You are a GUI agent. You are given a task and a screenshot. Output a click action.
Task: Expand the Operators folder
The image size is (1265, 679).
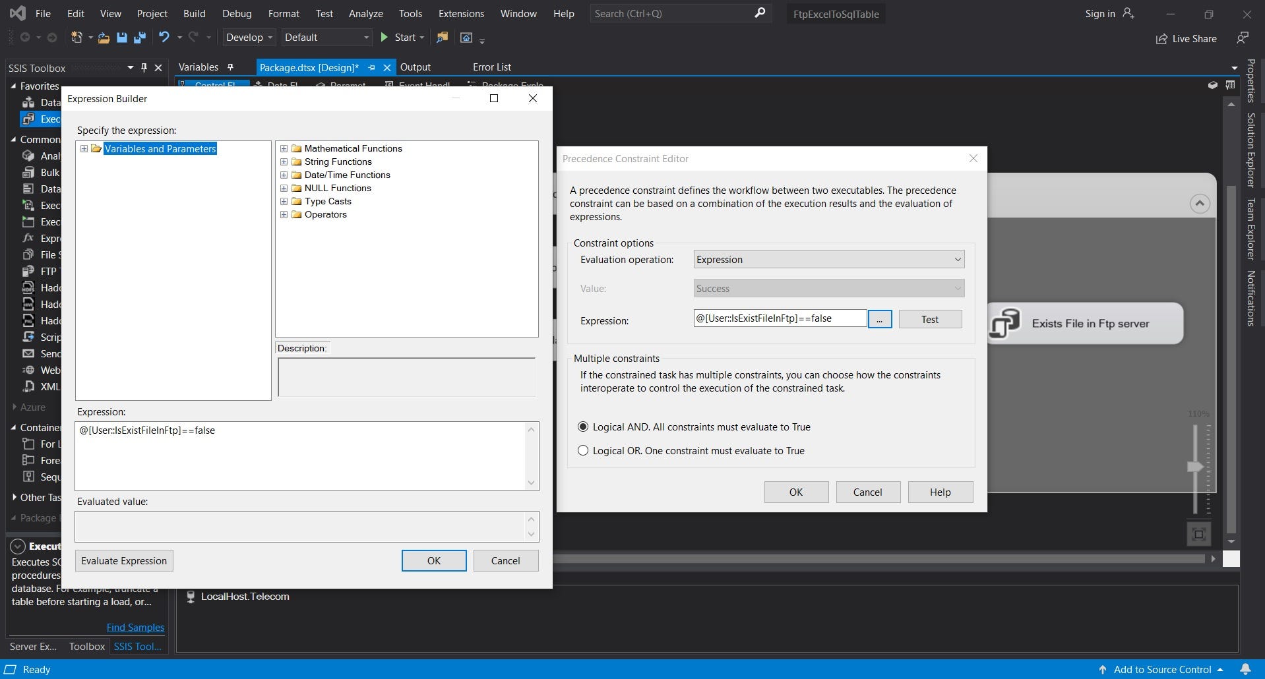coord(284,214)
